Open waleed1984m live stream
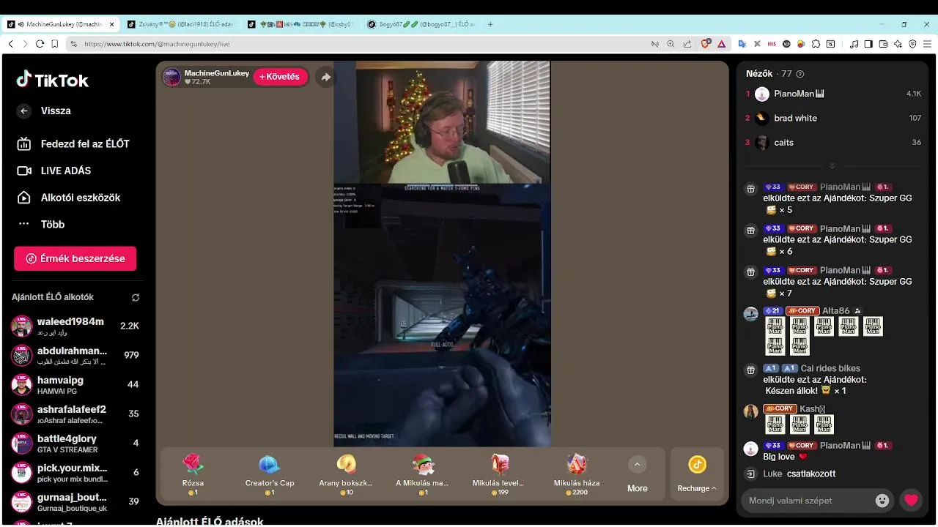The image size is (938, 527). (75, 326)
